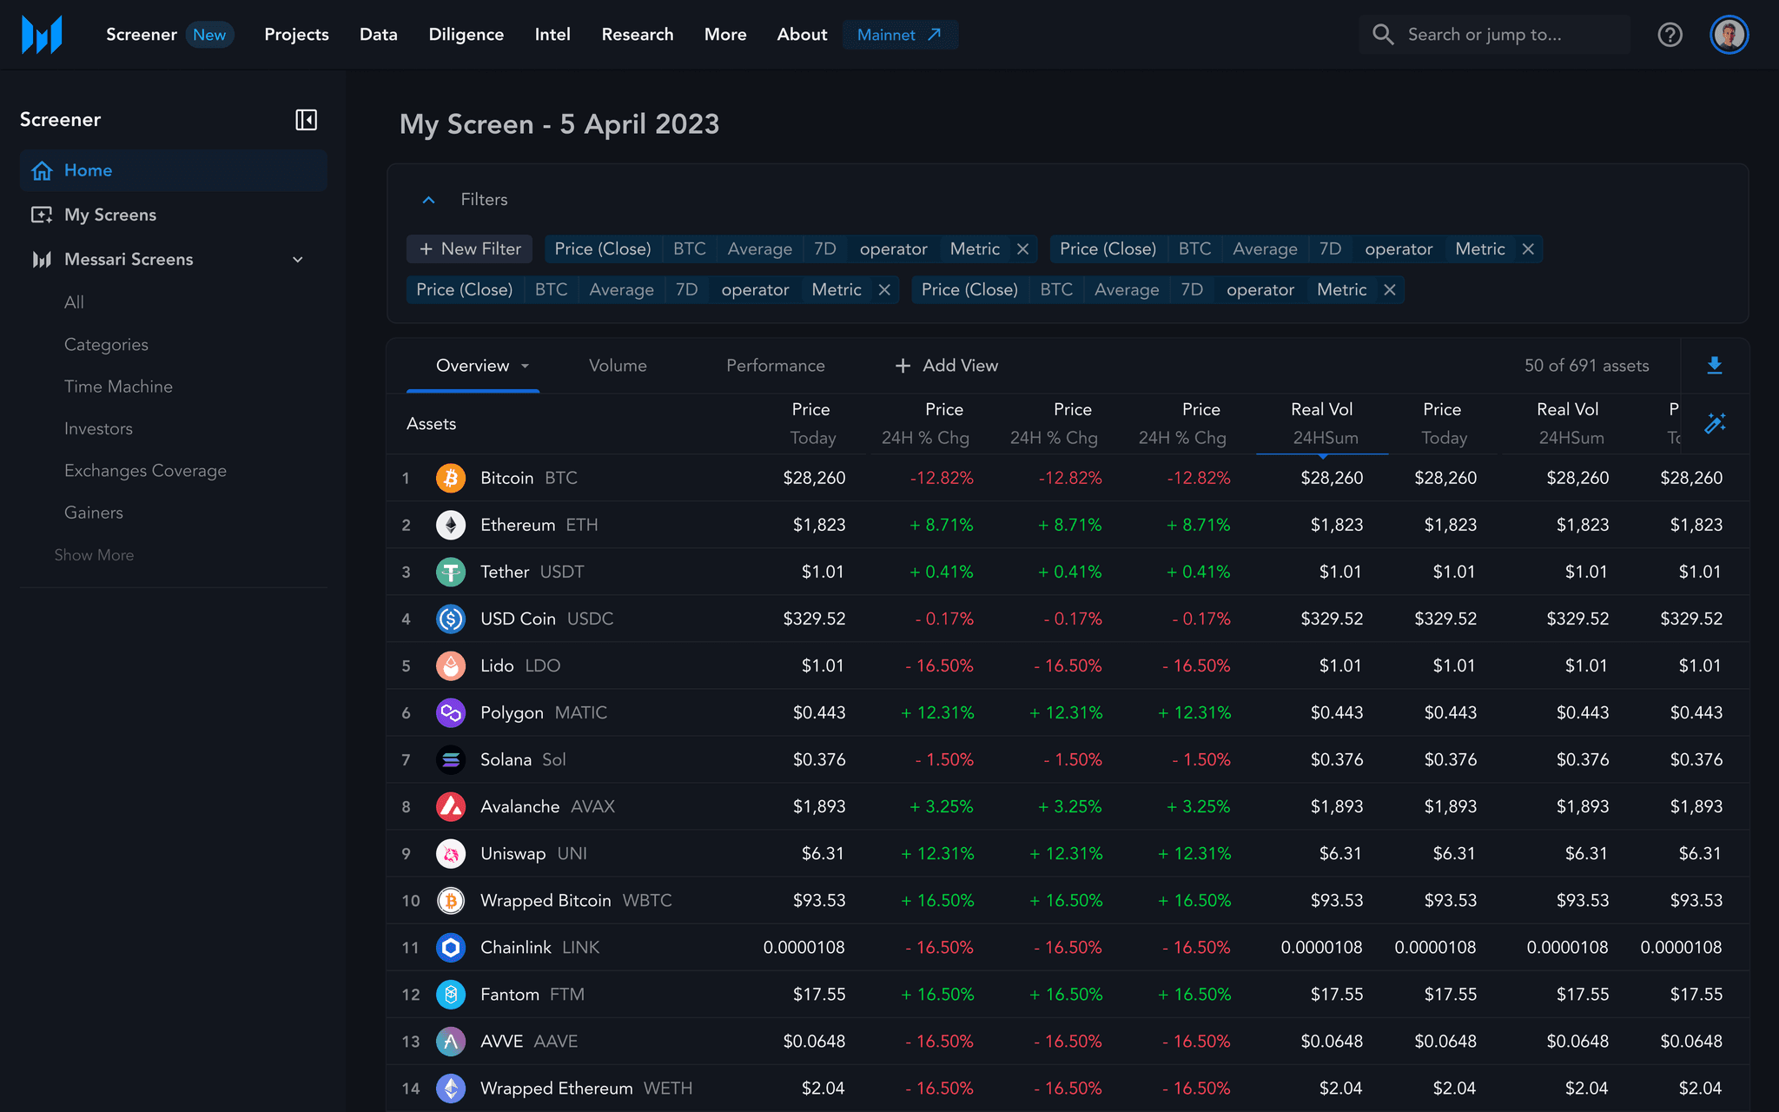The height and width of the screenshot is (1112, 1779).
Task: Click the Messari Screens logo icon
Action: coord(42,260)
